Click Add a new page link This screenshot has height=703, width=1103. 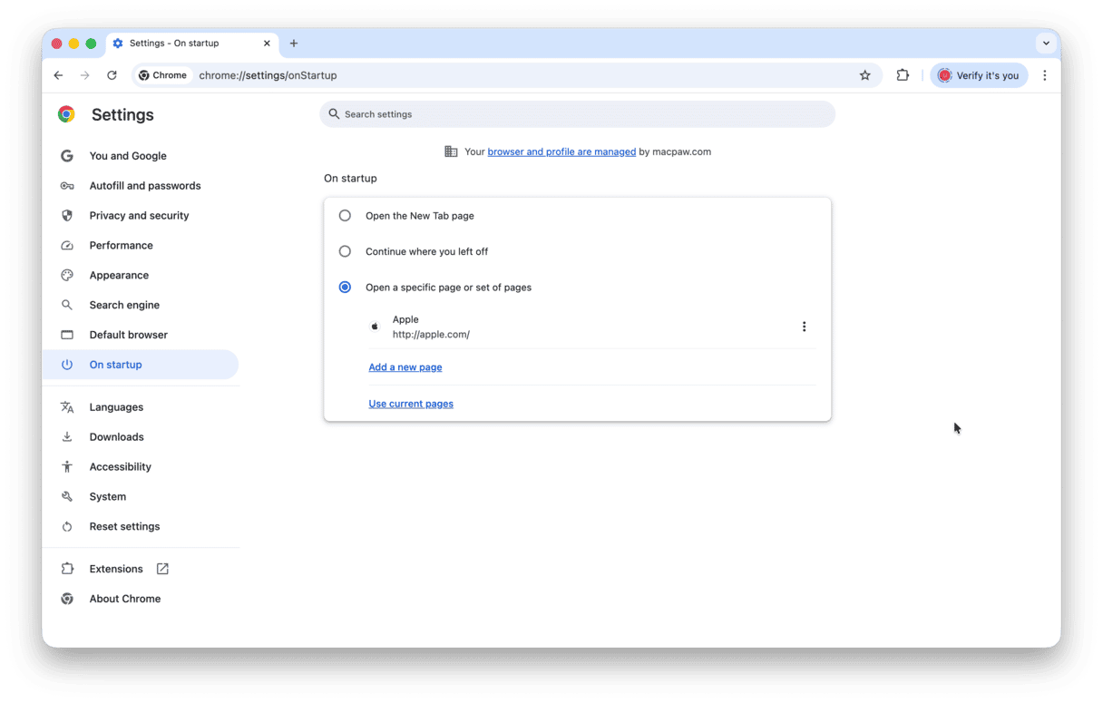pos(405,367)
